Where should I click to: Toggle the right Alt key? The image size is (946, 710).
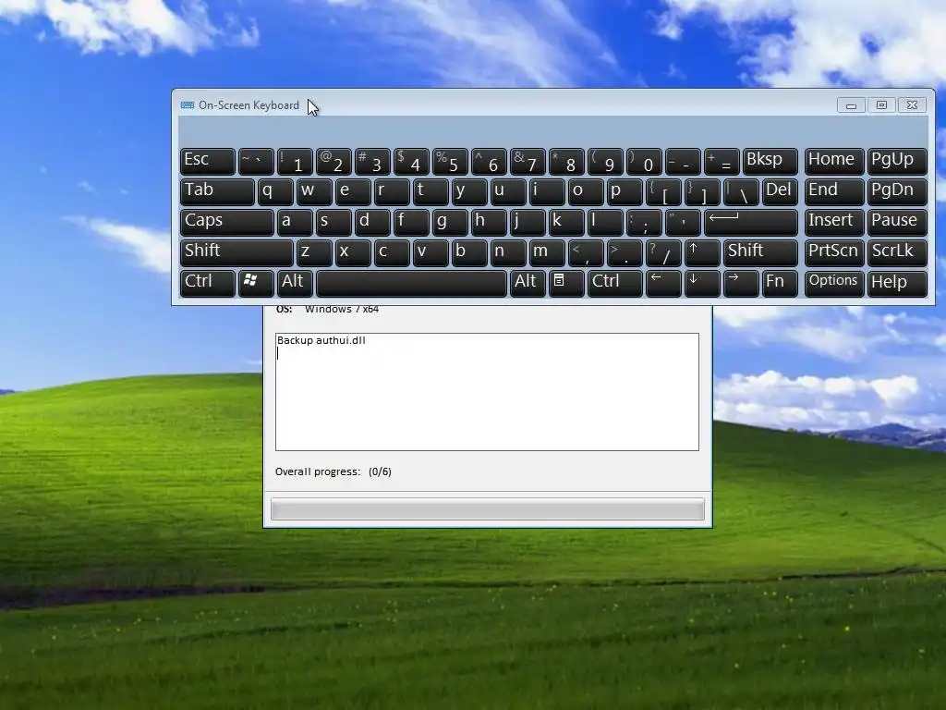(x=528, y=283)
